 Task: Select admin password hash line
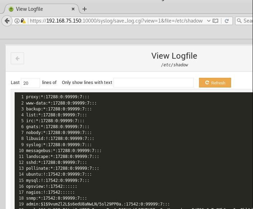(x=98, y=204)
